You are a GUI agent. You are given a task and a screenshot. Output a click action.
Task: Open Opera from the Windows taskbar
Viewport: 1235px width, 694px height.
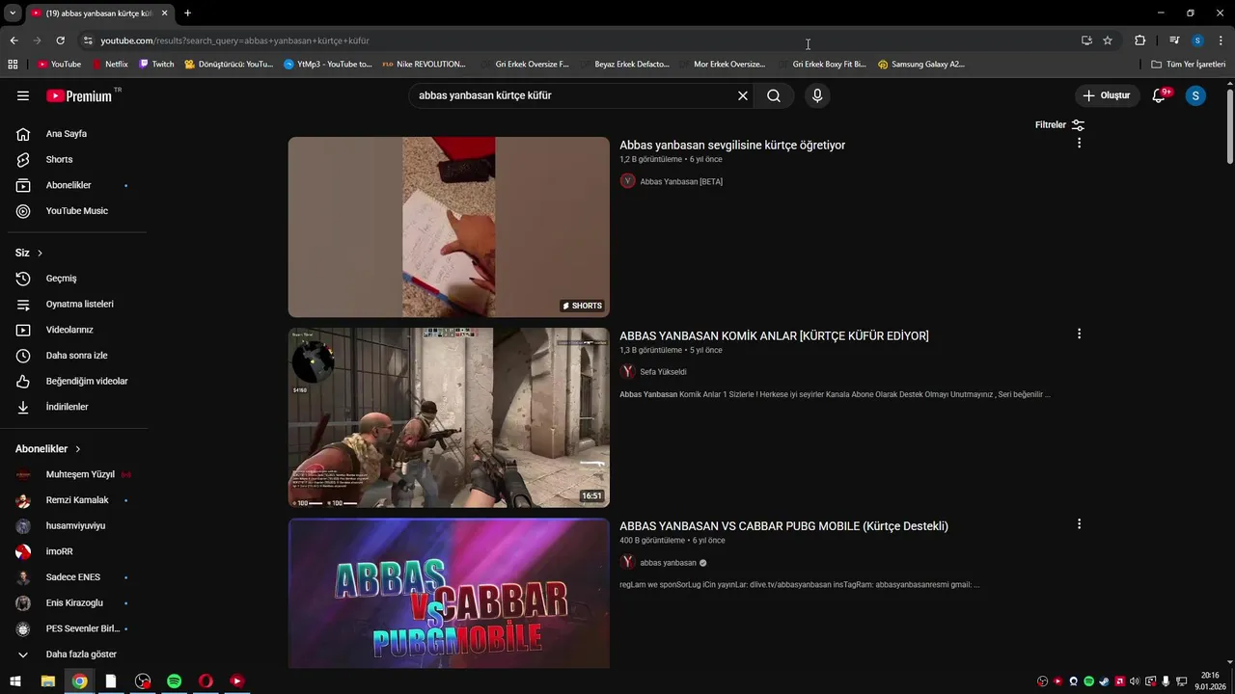tap(206, 681)
